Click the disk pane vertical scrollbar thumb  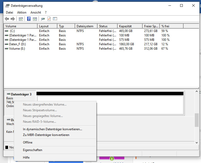pyautogui.click(x=197, y=120)
